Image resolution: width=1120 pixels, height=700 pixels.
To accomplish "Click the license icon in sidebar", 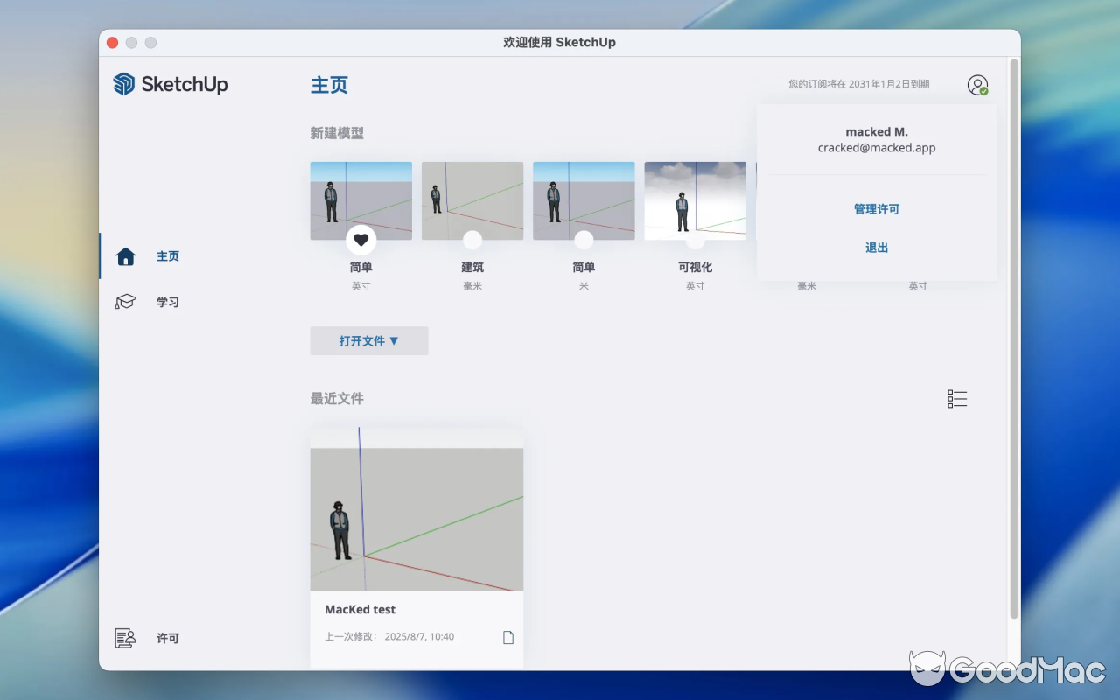I will pyautogui.click(x=126, y=638).
